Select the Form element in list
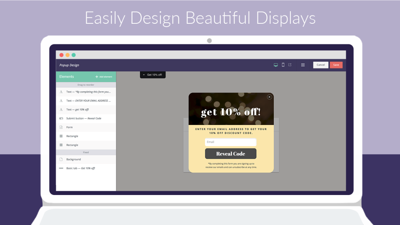This screenshot has height=225, width=400. click(86, 127)
